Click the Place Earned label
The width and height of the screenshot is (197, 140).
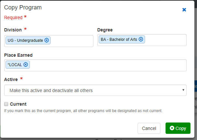click(18, 55)
